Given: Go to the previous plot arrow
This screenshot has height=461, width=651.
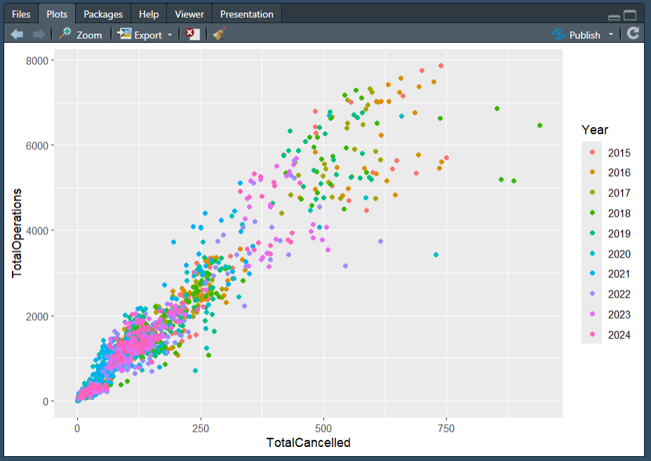Looking at the screenshot, I should coord(18,34).
